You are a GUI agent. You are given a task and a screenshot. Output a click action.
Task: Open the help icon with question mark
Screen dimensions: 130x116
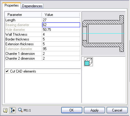coord(5,110)
